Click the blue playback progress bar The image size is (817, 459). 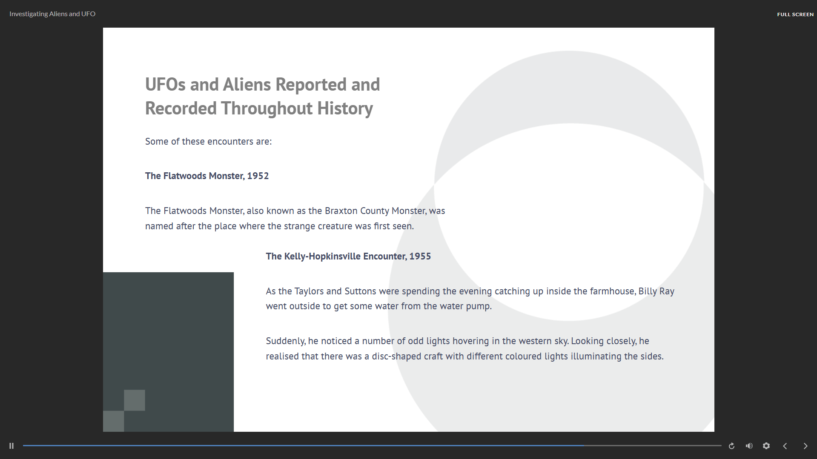[x=298, y=445]
